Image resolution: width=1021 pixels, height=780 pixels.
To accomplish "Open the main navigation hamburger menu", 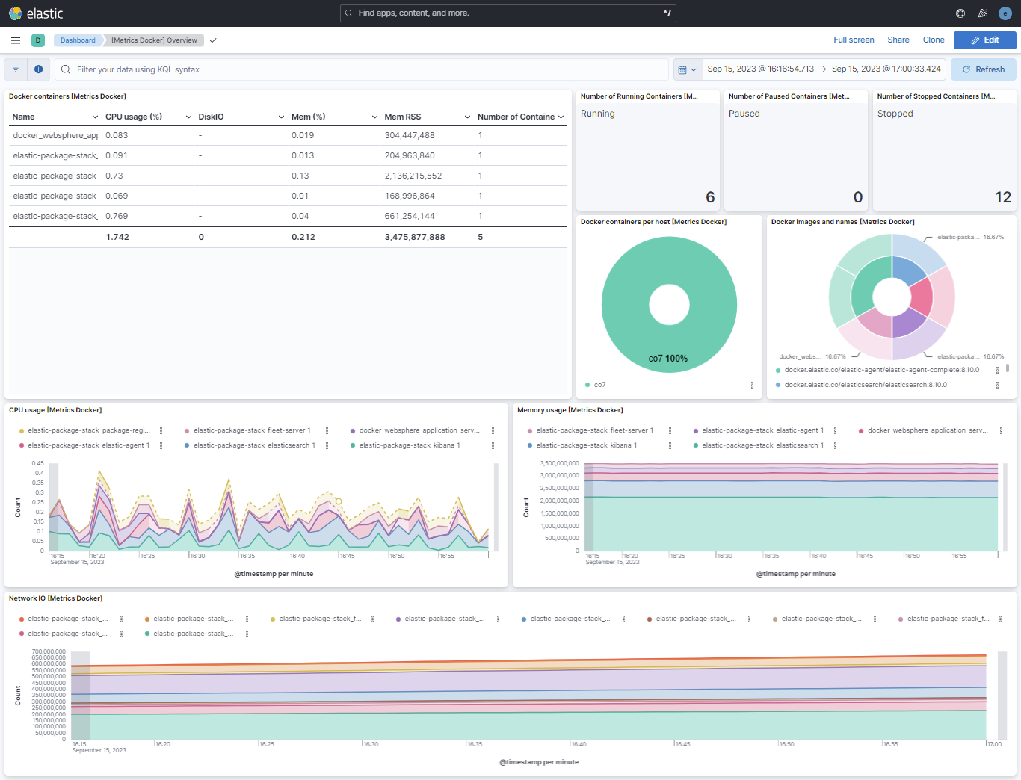I will click(x=15, y=40).
